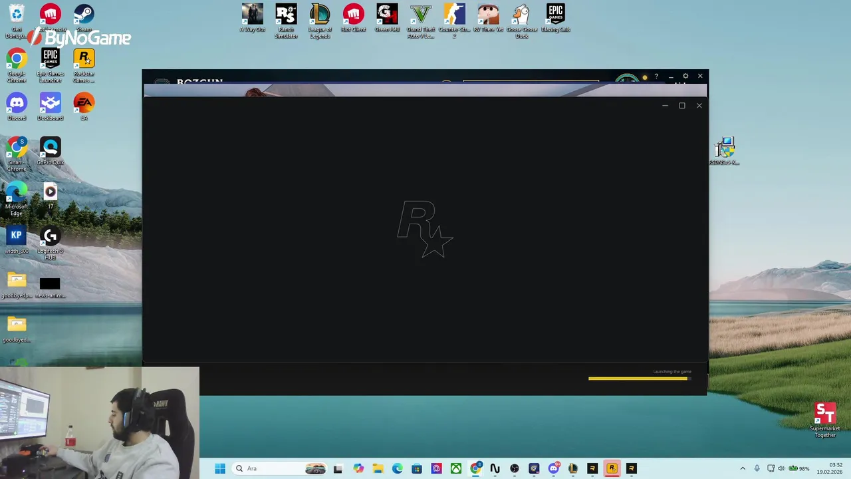Open the Deckboard desktop shortcut
851x479 pixels.
point(51,107)
